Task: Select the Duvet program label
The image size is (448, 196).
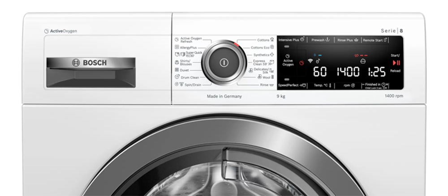Action: click(x=184, y=70)
